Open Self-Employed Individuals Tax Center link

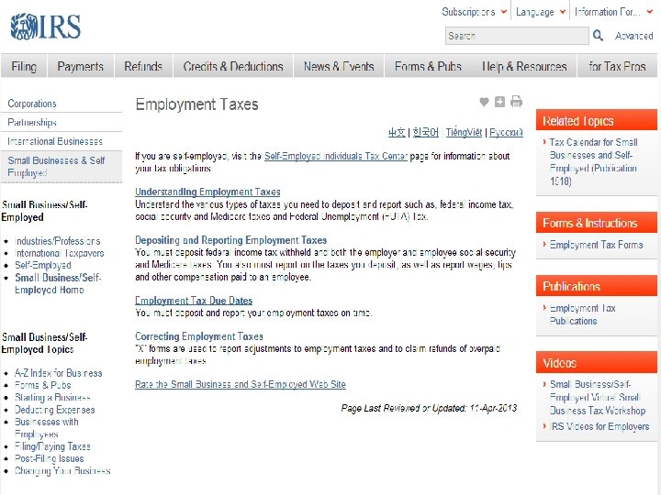pyautogui.click(x=336, y=156)
